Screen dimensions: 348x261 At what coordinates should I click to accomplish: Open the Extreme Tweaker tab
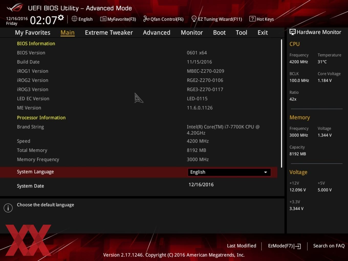109,32
